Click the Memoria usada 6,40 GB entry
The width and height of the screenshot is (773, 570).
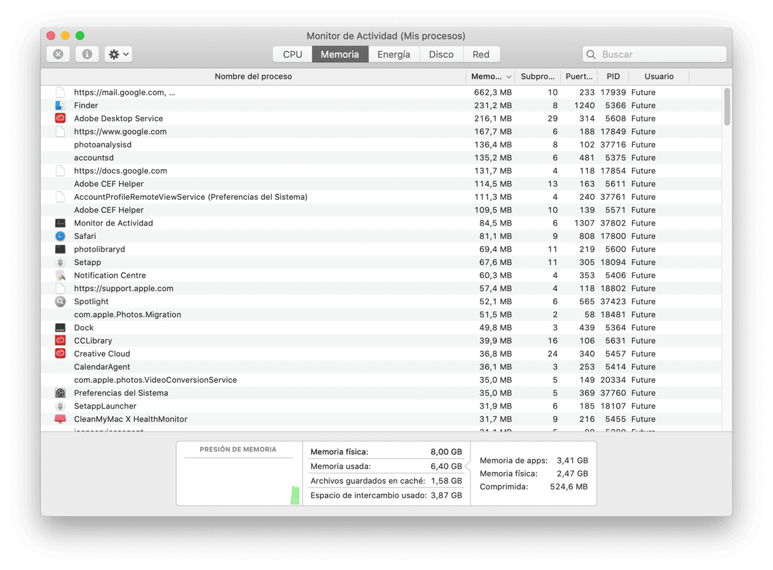[x=386, y=466]
